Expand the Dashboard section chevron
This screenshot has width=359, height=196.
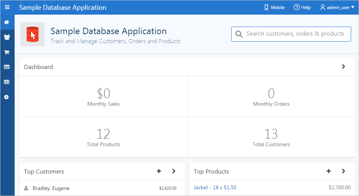(343, 67)
